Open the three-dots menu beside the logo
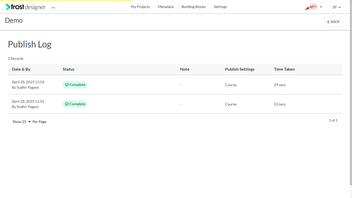Screen dimensions: 352x198 click(x=53, y=8)
